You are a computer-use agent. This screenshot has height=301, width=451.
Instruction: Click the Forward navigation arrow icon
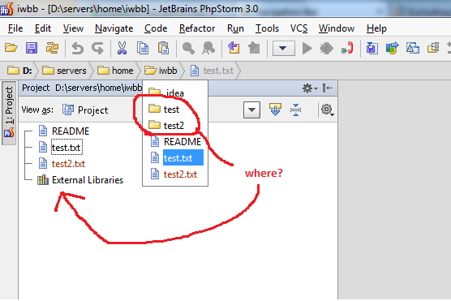254,48
